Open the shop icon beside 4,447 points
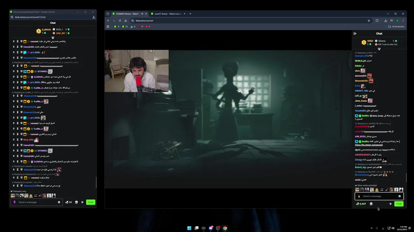Image resolution: width=414 pixels, height=232 pixels. (371, 204)
